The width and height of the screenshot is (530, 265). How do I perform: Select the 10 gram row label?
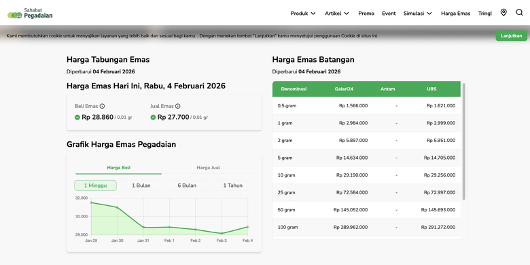coord(286,175)
